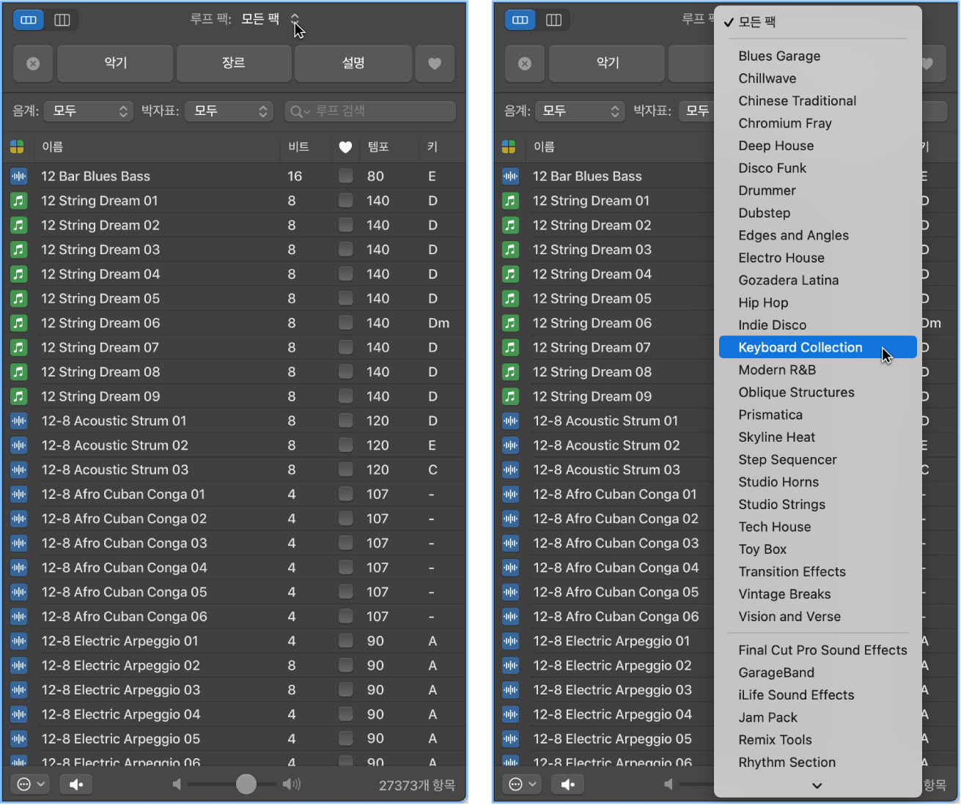Click green icon for 12 String Dream 09 in right panel
Screen dimensions: 961x805
[510, 396]
